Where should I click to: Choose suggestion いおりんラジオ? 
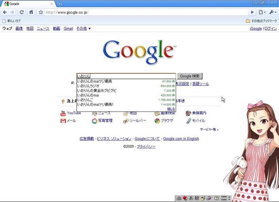point(126,86)
